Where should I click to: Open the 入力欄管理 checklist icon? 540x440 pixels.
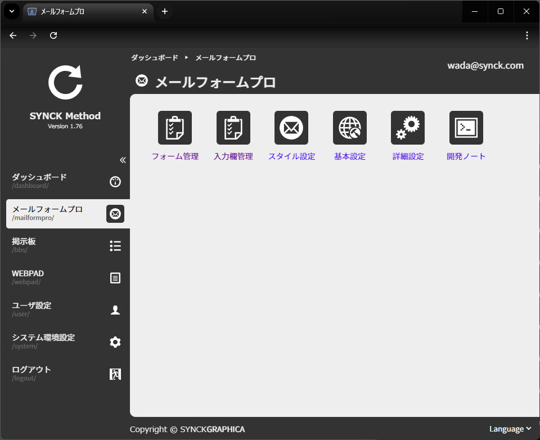(x=233, y=128)
